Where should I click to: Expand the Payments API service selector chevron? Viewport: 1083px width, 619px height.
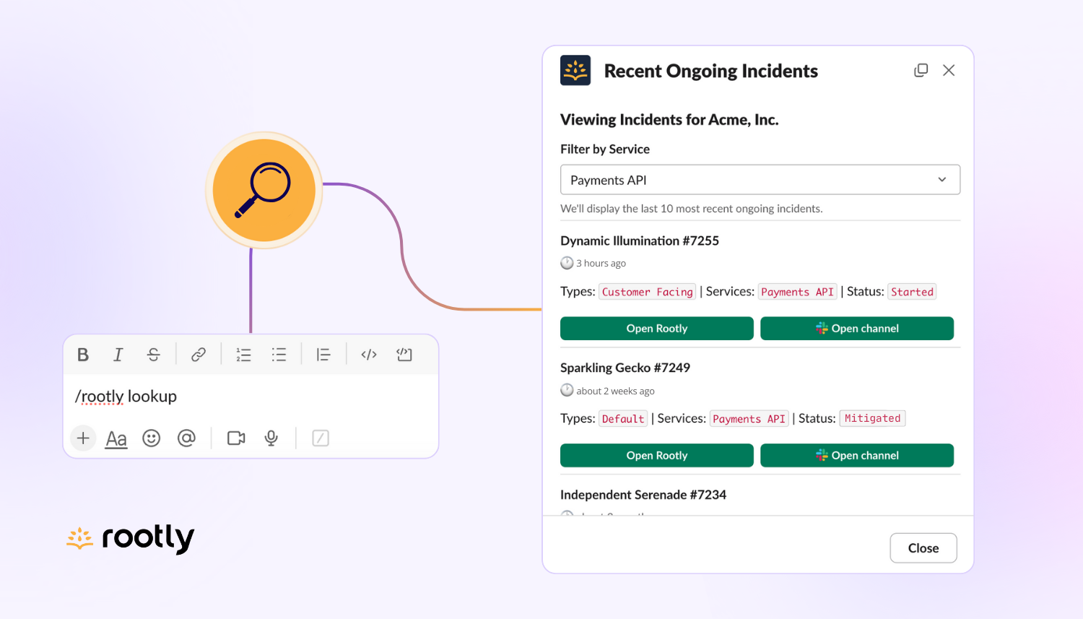[x=941, y=179]
